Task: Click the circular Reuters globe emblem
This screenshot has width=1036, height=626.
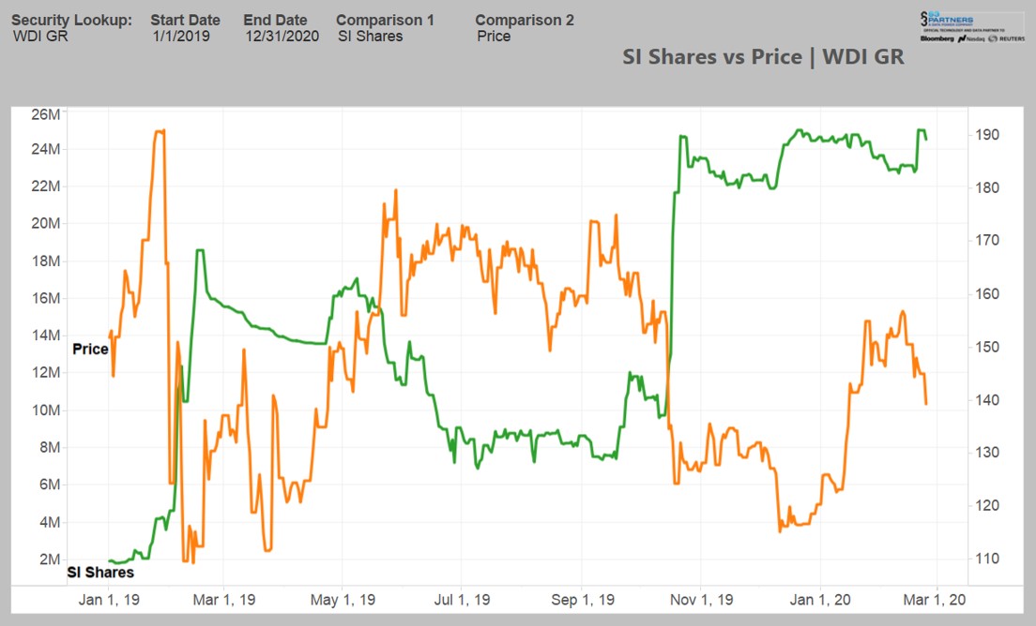Action: pos(993,38)
